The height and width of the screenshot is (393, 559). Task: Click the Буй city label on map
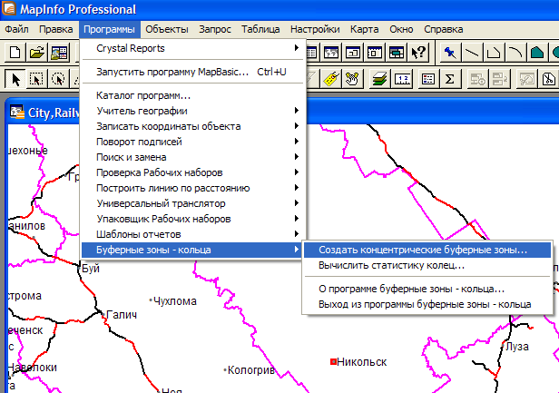click(x=91, y=268)
